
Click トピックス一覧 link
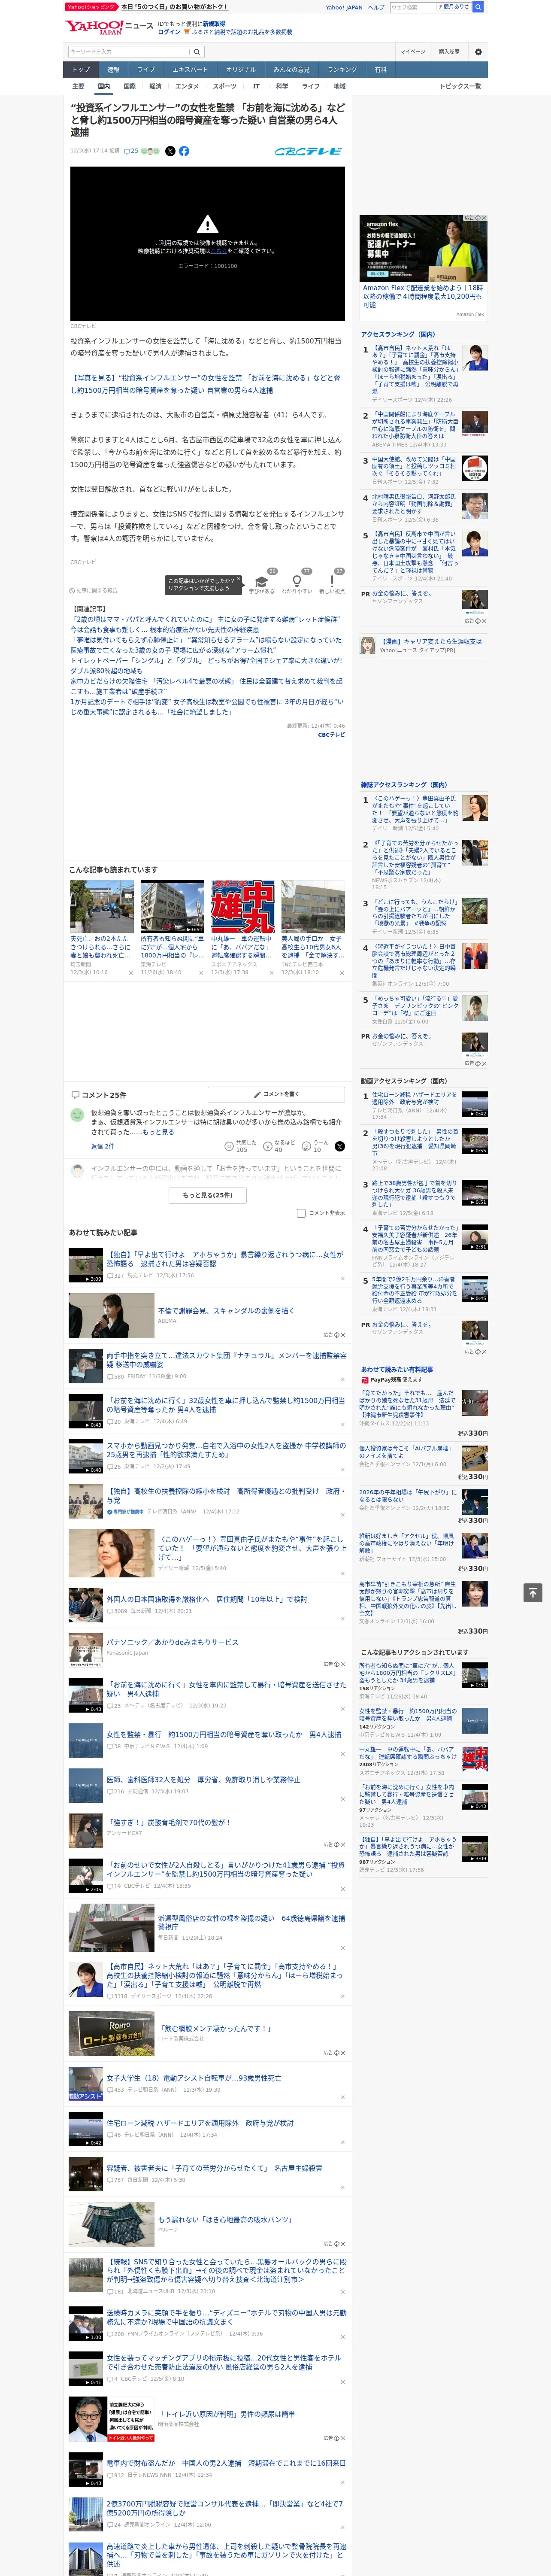[x=460, y=86]
